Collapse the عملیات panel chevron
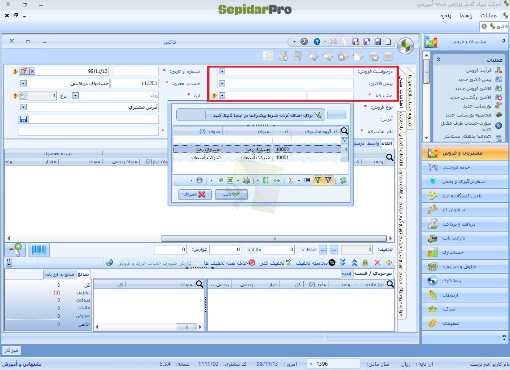 click(439, 59)
